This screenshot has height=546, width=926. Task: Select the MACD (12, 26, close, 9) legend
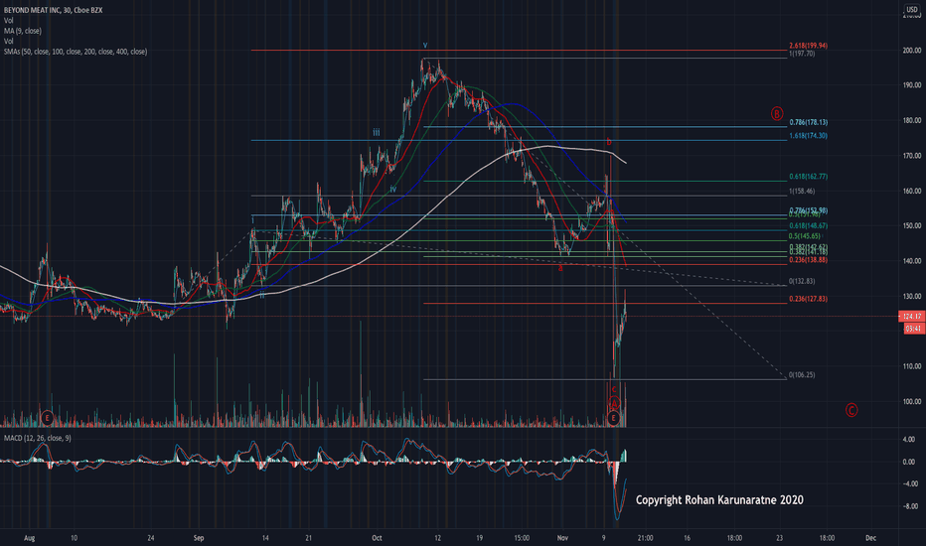pos(37,438)
